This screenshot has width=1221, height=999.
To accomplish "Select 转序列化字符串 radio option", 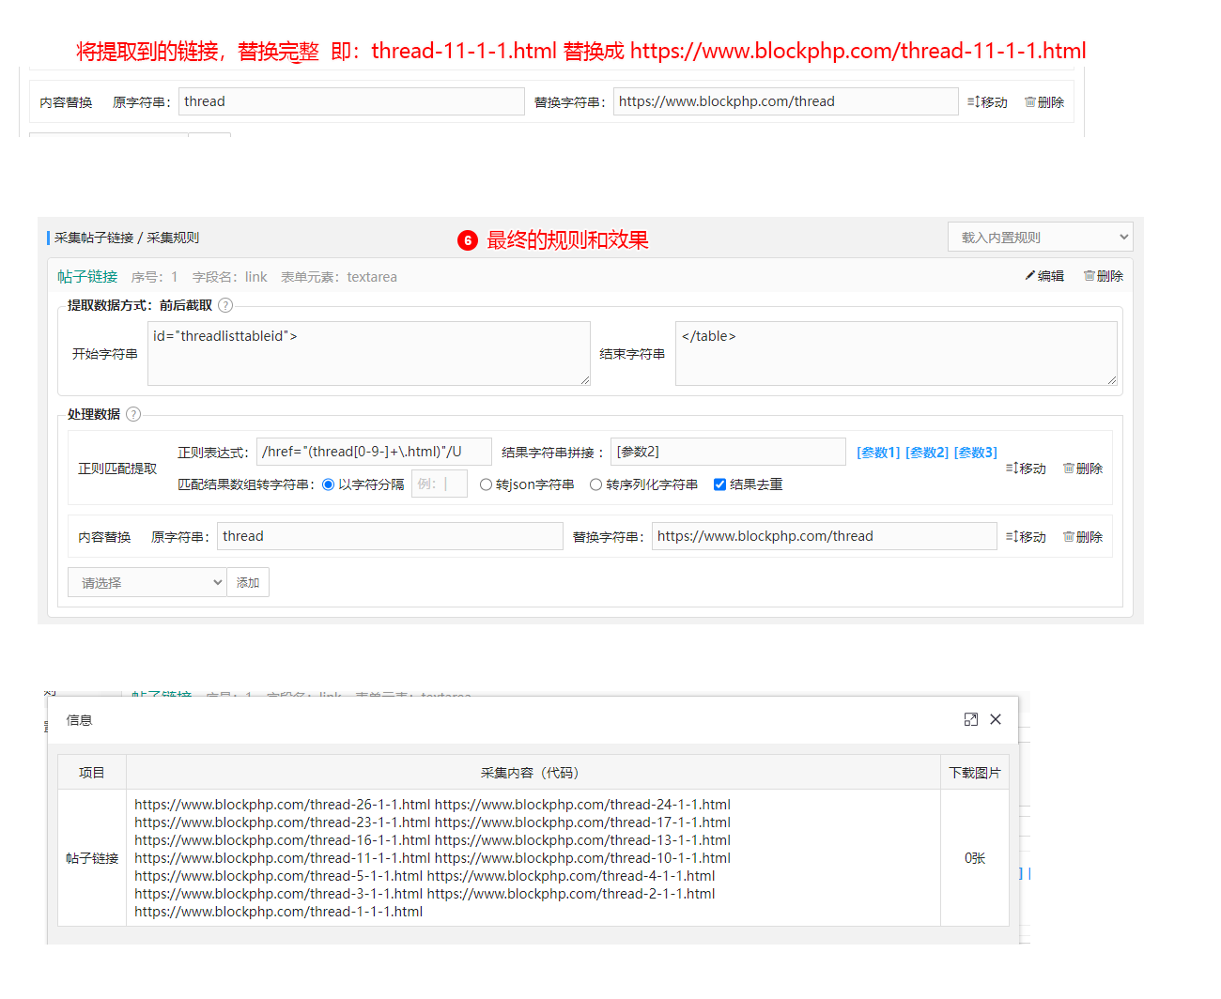I will (x=595, y=484).
